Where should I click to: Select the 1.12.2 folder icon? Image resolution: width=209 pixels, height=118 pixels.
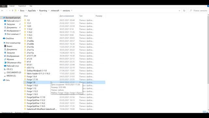coord(25,29)
